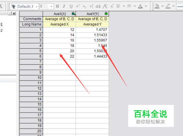The width and height of the screenshot is (183, 136).
Task: Select cell with value 12
Action: (59, 30)
